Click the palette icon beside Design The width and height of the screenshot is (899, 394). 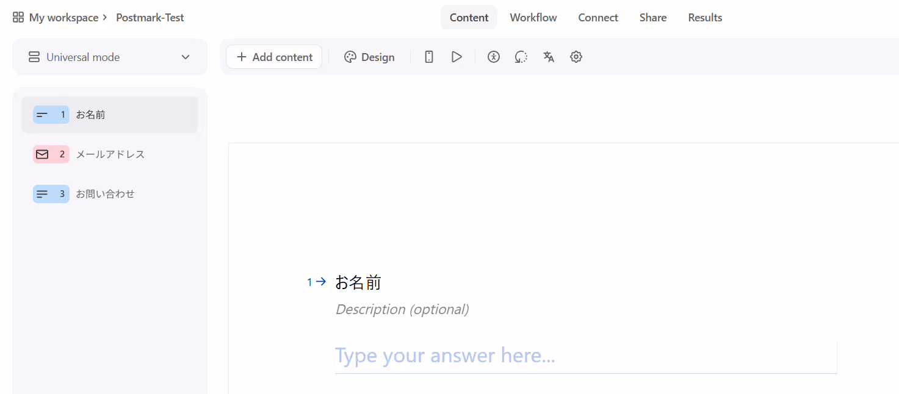pos(350,57)
